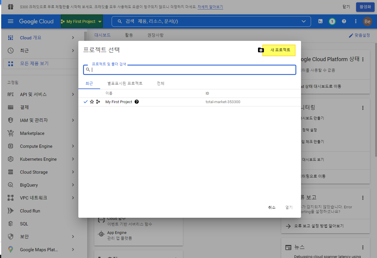
Task: Click the API 및 서비스 icon
Action: pos(11,94)
